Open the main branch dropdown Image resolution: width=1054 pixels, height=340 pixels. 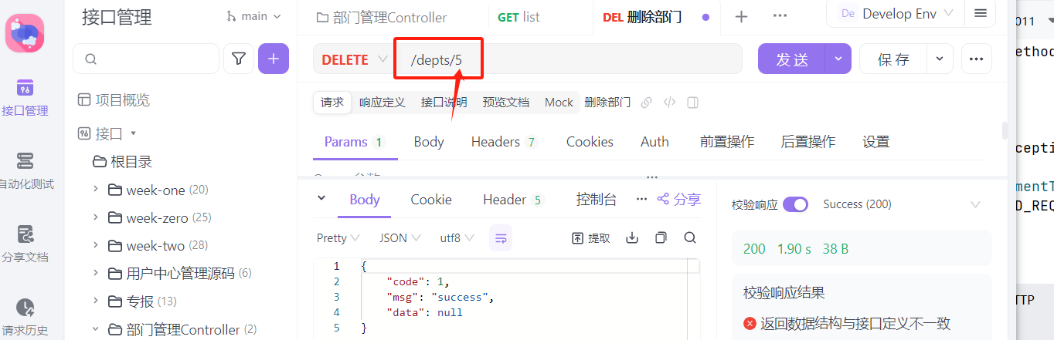[x=254, y=16]
